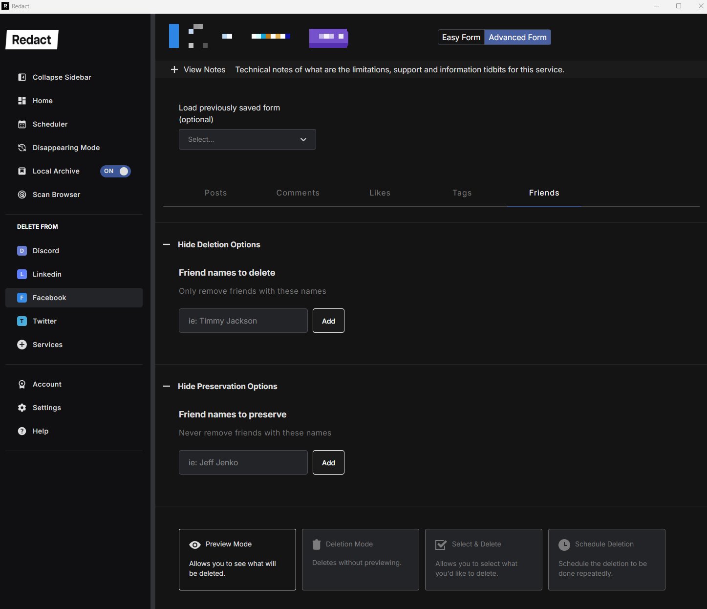Click the Jeff Jenko preserve names field
This screenshot has height=609, width=707.
click(x=243, y=462)
